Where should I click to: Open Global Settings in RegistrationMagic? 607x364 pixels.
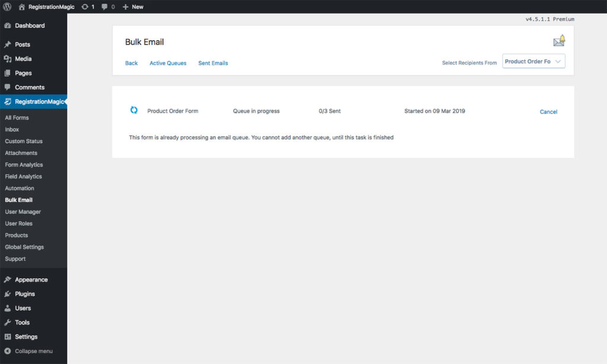click(x=24, y=247)
